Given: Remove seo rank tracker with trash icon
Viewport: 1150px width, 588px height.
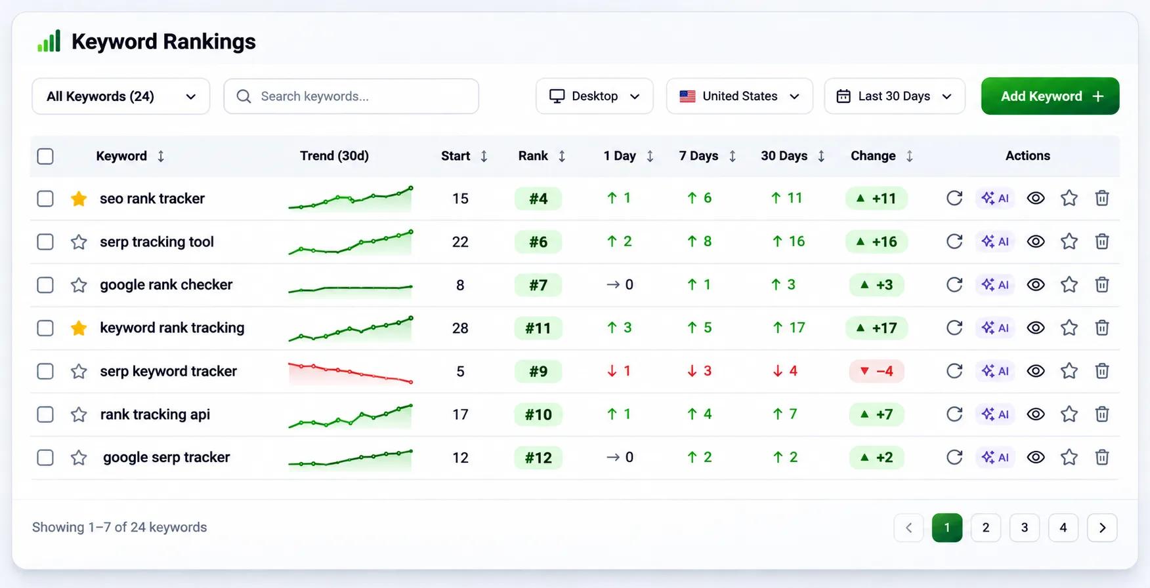Looking at the screenshot, I should [x=1102, y=198].
